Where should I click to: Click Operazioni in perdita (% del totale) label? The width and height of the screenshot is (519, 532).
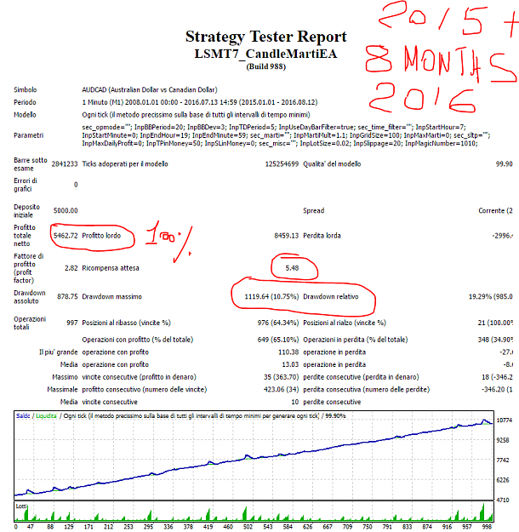355,340
